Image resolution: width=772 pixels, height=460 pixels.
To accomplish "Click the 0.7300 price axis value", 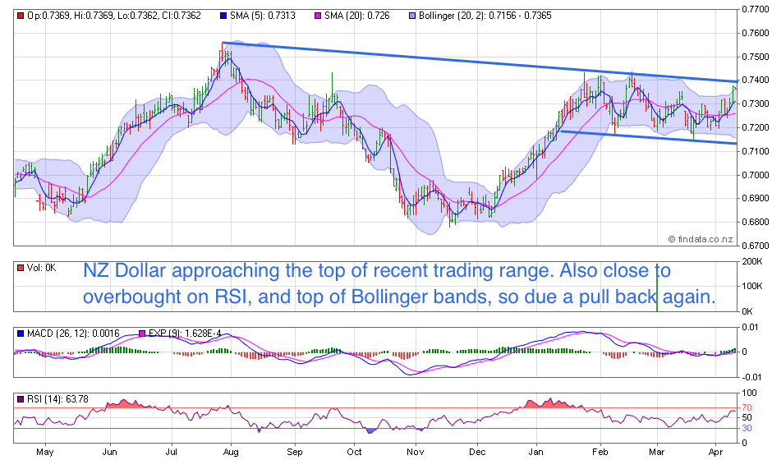I will [x=756, y=103].
